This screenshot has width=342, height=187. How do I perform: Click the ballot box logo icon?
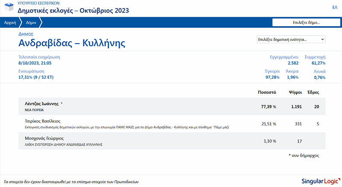tap(8, 8)
